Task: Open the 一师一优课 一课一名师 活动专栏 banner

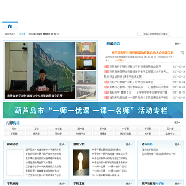Action: click(x=93, y=110)
